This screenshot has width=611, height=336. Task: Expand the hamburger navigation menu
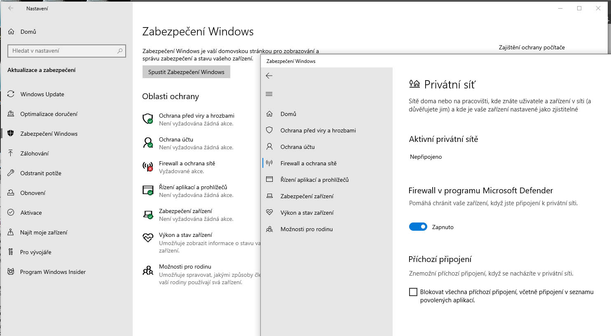click(x=269, y=94)
